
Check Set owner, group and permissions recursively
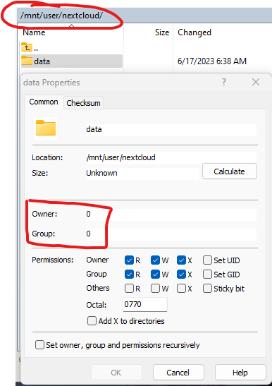click(39, 345)
